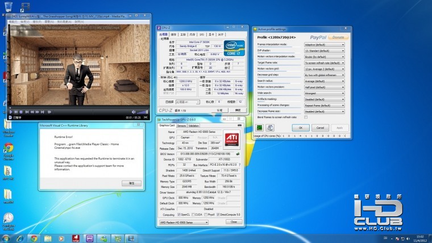Switch to the Sensors tab in GPU-Z
Viewport: 432px width, 243px height.
(181, 125)
